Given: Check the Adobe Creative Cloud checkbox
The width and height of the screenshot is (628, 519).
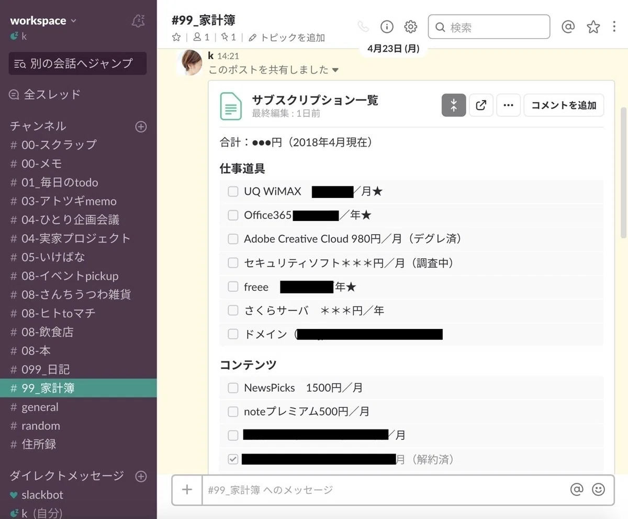Looking at the screenshot, I should [233, 239].
